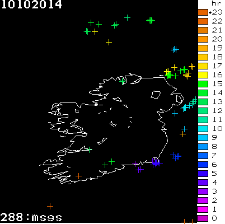Click the hour 10 cyan swatch
The width and height of the screenshot is (225, 224).
tap(203, 129)
